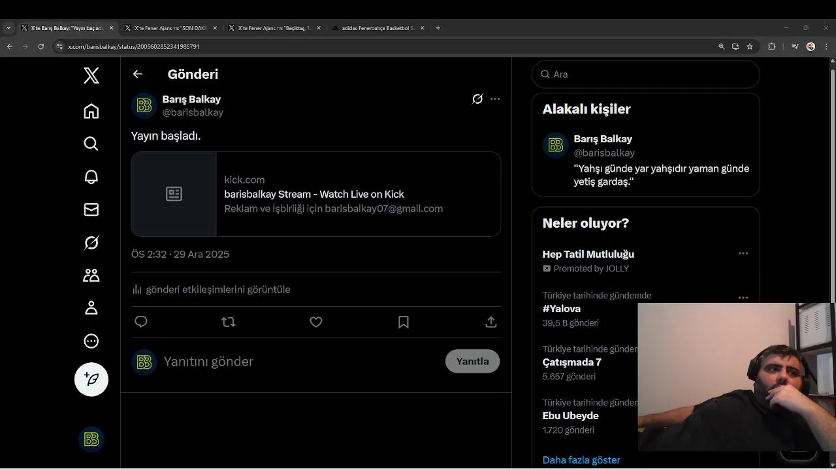Open Messages envelope icon
Image resolution: width=836 pixels, height=470 pixels.
(91, 210)
